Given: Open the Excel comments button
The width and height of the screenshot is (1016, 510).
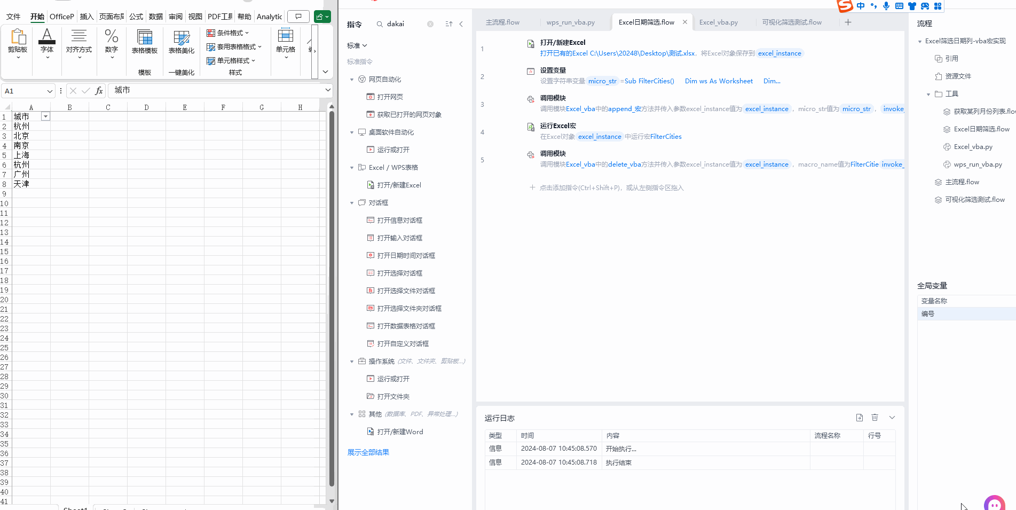Looking at the screenshot, I should 298,17.
